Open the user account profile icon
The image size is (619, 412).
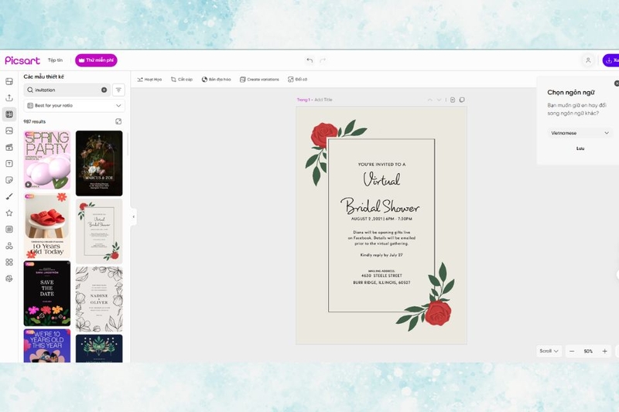pyautogui.click(x=588, y=60)
